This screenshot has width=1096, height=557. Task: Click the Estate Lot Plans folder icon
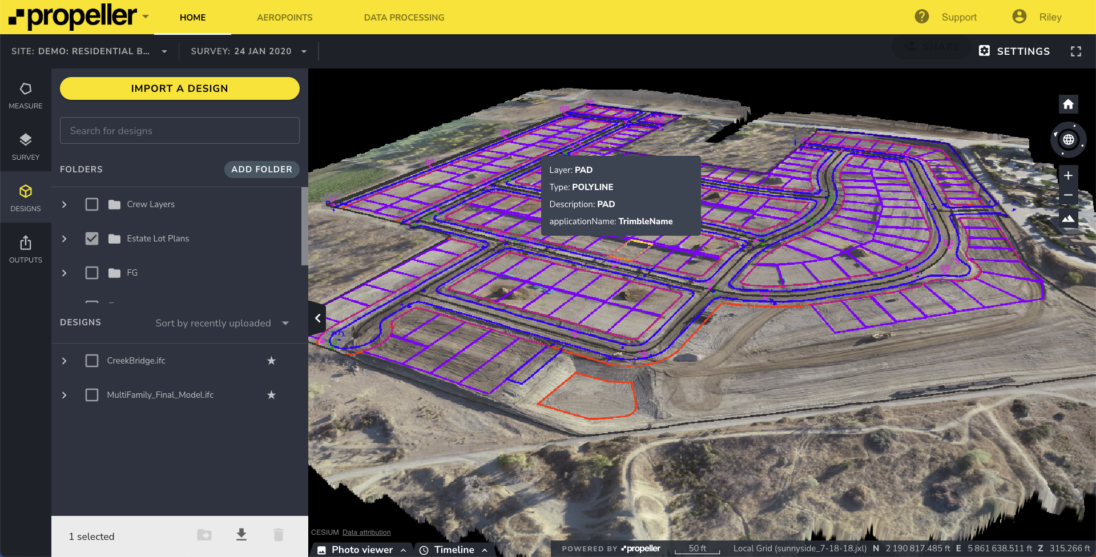(114, 239)
